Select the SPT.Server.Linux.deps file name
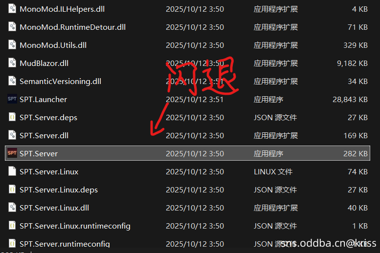 click(59, 190)
